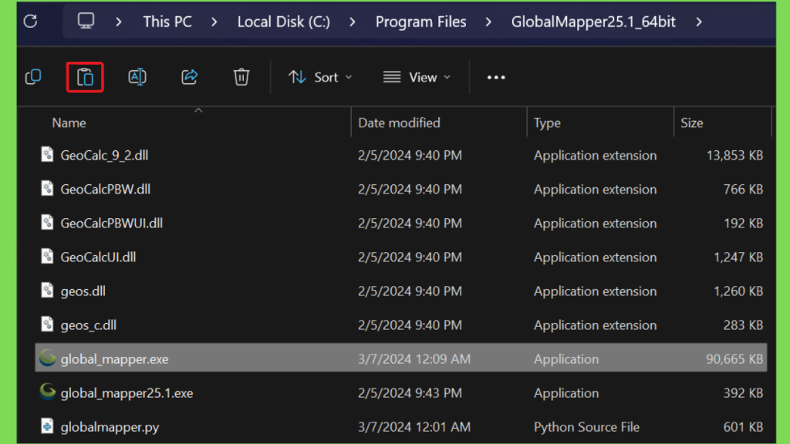Image resolution: width=790 pixels, height=444 pixels.
Task: Click the Rename icon in toolbar
Action: click(137, 77)
